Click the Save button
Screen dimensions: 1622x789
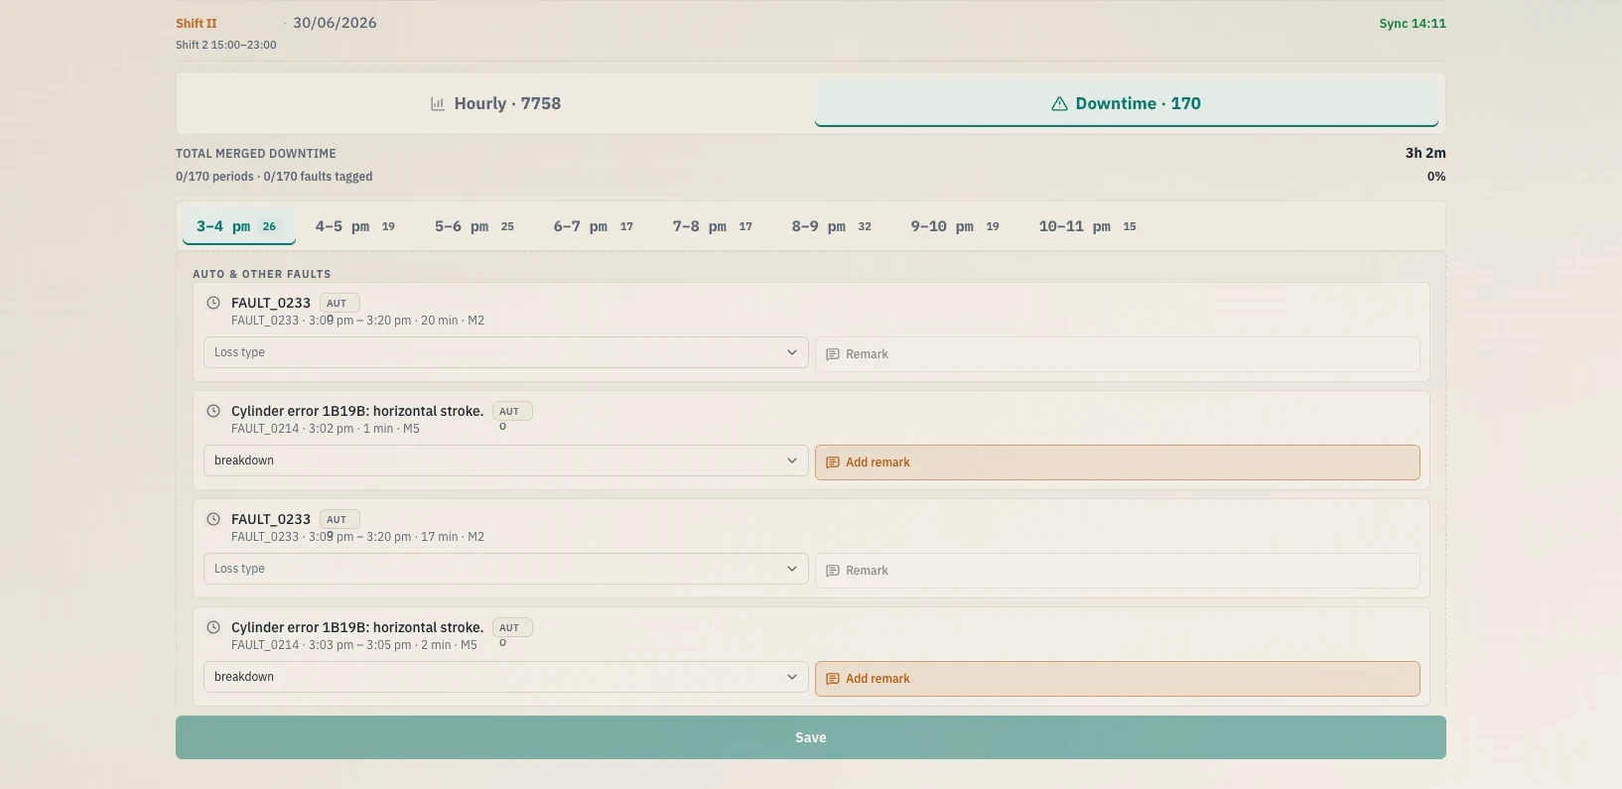pos(811,737)
